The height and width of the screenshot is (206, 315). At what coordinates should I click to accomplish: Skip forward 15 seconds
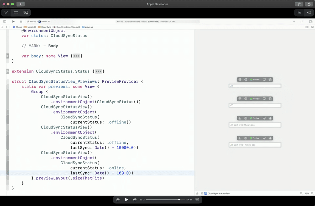coord(135,200)
